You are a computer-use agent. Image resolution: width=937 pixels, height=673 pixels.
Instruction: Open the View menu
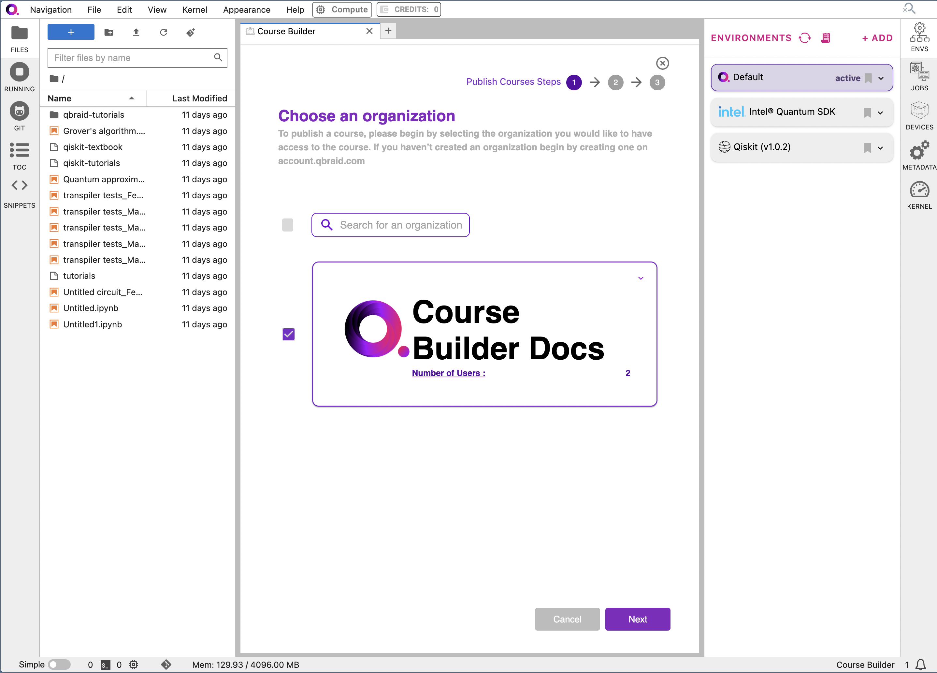157,9
